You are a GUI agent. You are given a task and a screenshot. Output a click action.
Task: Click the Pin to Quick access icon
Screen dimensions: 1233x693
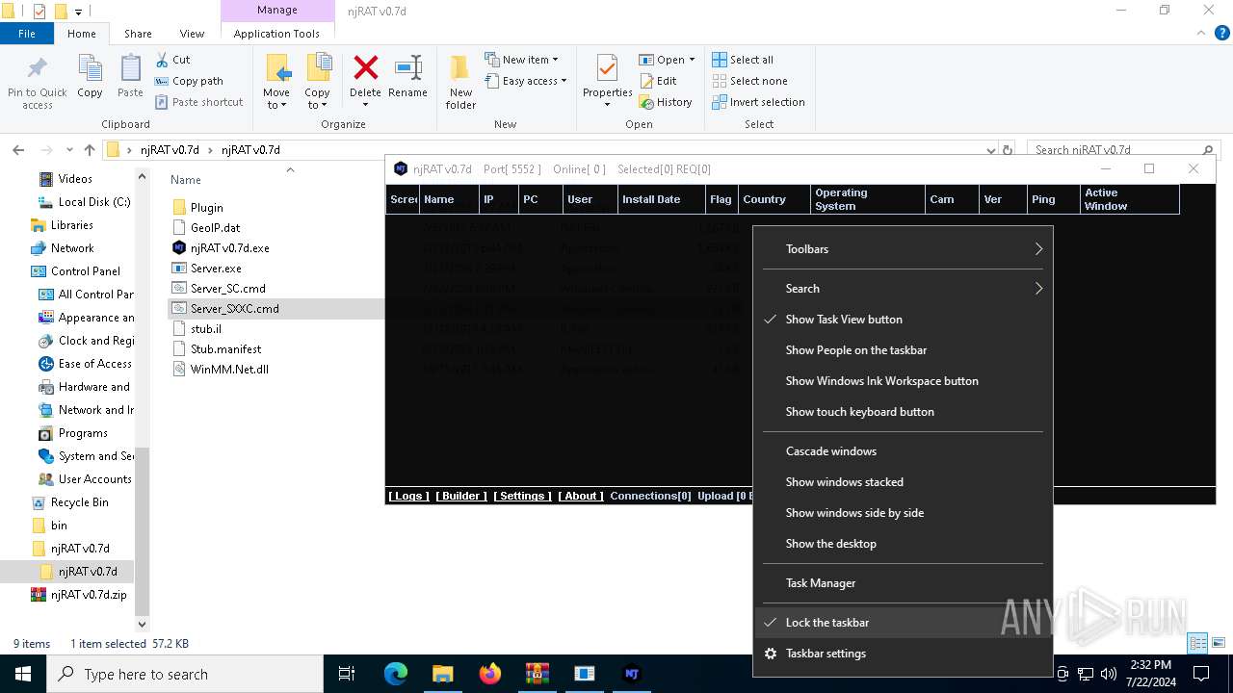click(x=38, y=69)
